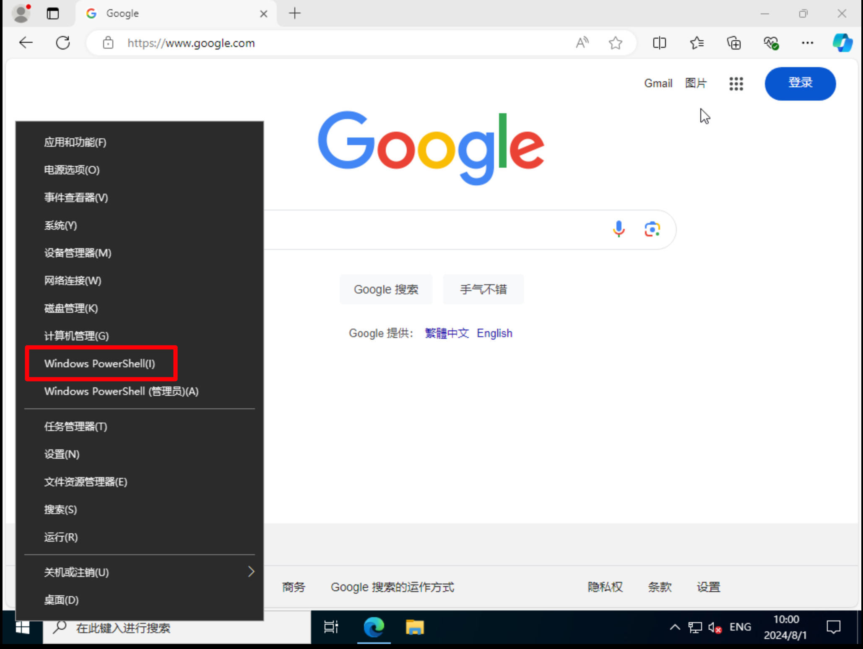Open Edge Settings and more menu

(807, 43)
